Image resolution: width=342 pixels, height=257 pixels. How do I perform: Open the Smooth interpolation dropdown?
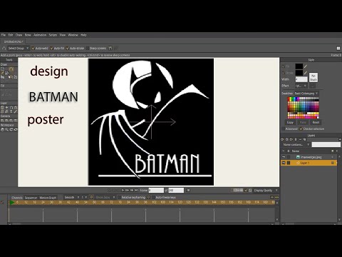(x=72, y=197)
